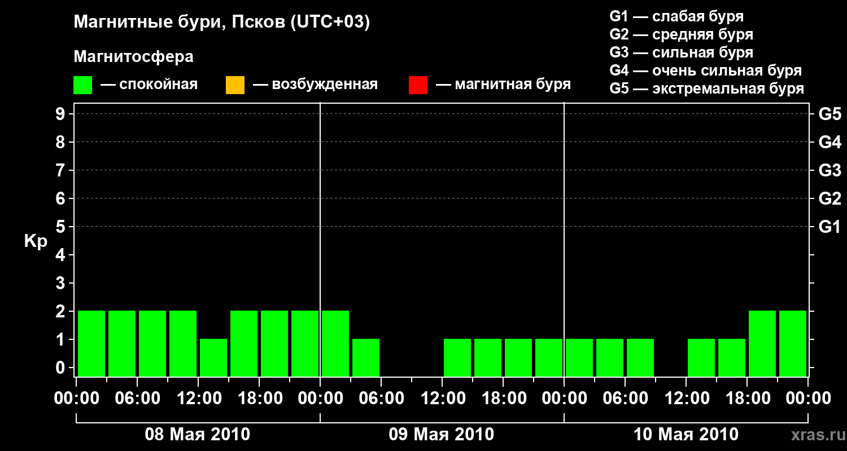Click the '18:00' time label under 10 Мая
Viewport: 847px width, 451px height.
point(747,398)
